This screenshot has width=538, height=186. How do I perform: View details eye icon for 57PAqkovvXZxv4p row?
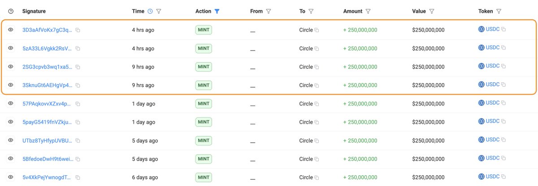pyautogui.click(x=11, y=103)
